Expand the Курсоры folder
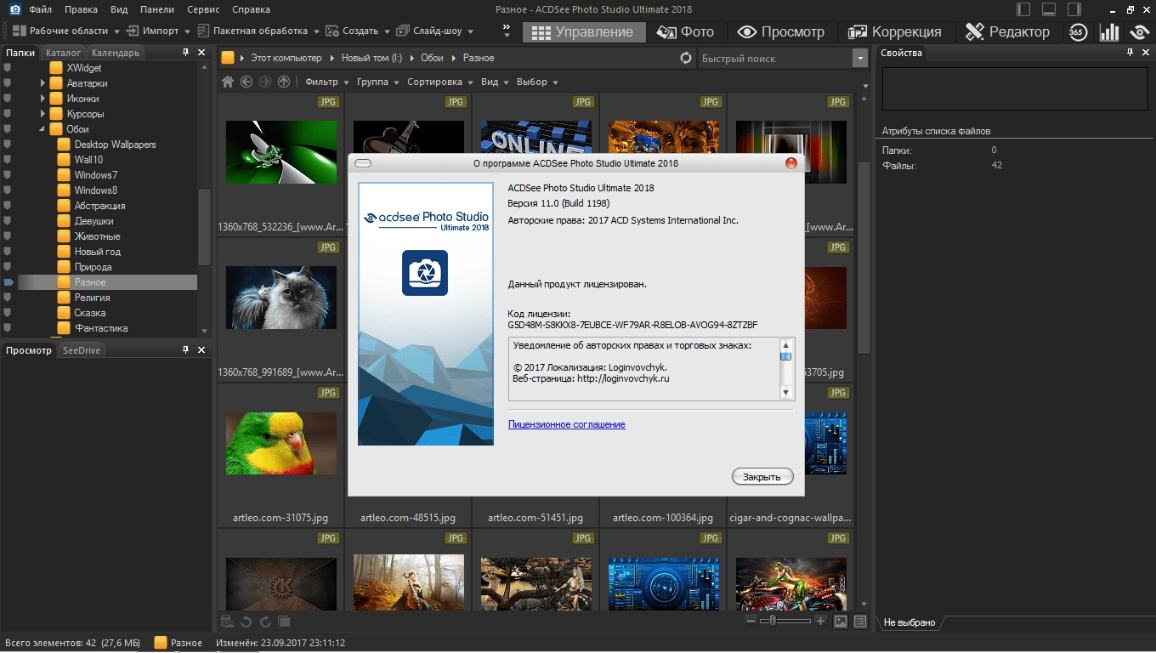 click(42, 114)
